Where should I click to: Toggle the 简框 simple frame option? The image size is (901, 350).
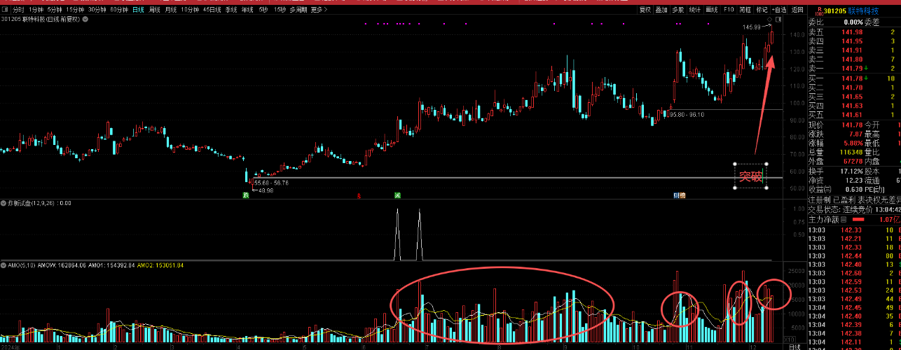click(745, 10)
